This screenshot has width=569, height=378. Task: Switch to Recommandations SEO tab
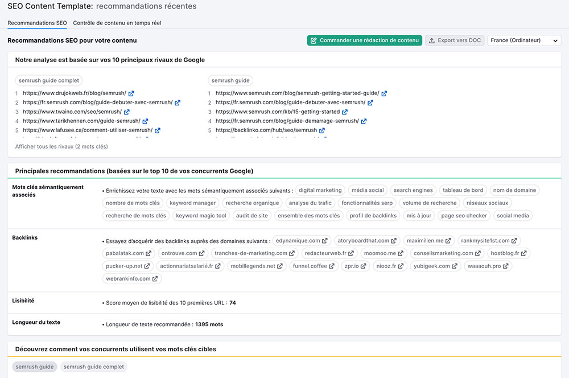pyautogui.click(x=37, y=23)
